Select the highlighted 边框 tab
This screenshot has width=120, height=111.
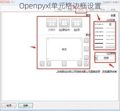point(81,10)
